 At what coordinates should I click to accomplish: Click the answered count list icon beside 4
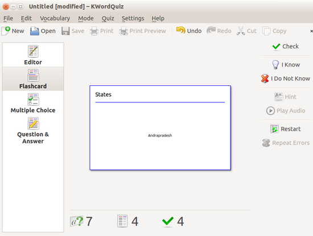pyautogui.click(x=122, y=221)
